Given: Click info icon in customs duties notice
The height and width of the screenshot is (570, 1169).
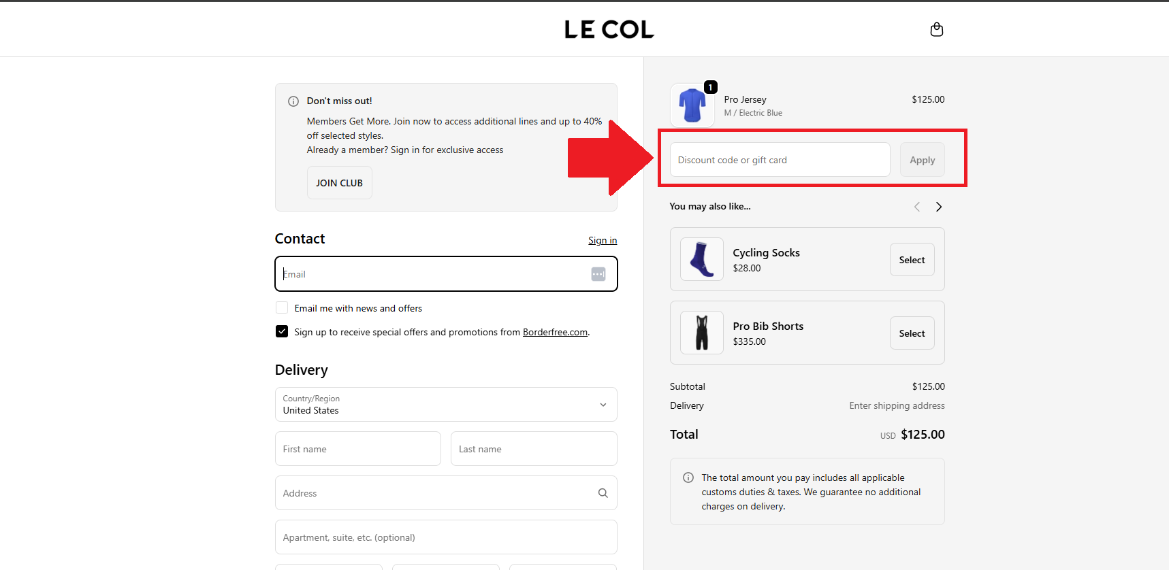Looking at the screenshot, I should pos(688,477).
